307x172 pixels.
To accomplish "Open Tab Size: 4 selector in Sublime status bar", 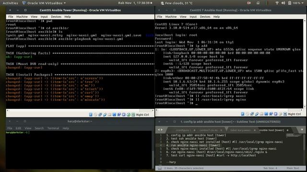I will [x=270, y=168].
